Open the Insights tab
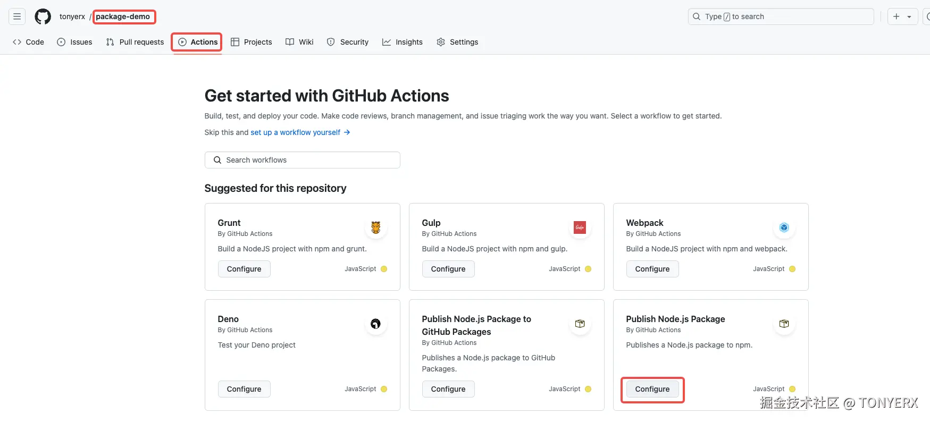 tap(403, 42)
